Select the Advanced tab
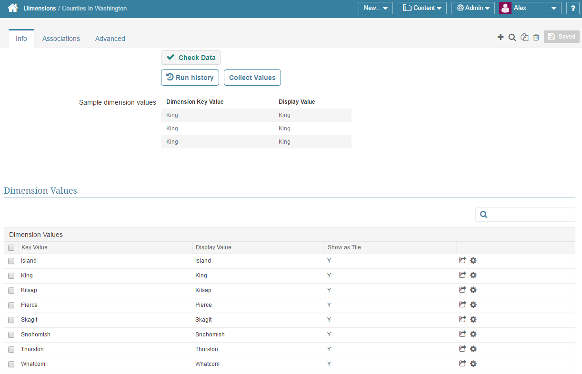This screenshot has height=374, width=582. point(110,39)
